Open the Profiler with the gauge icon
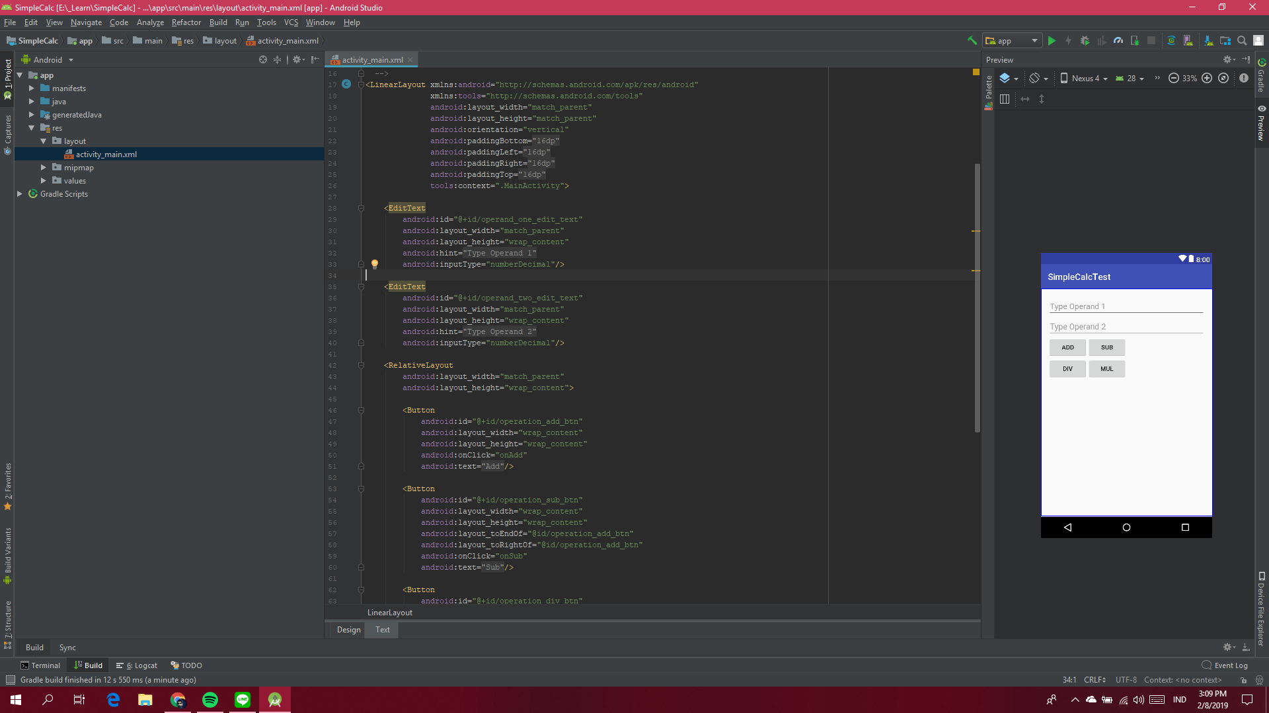 (x=1118, y=40)
